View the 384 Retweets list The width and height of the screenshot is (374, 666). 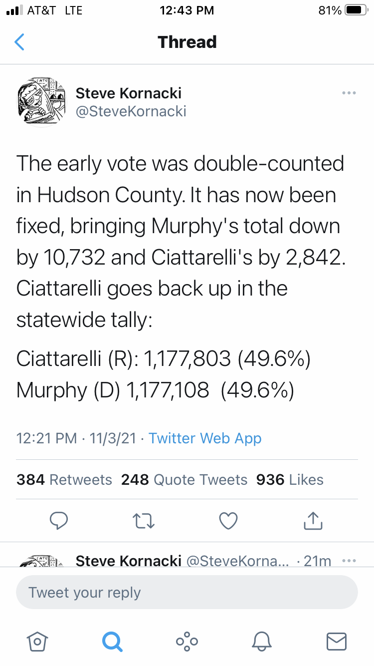[64, 480]
